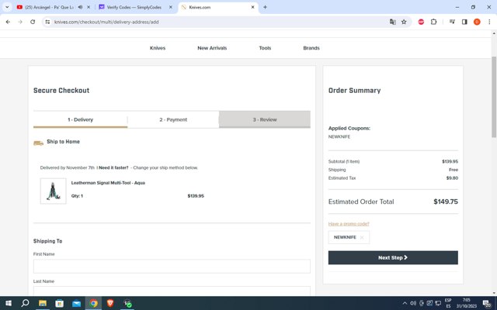This screenshot has height=310, width=497.
Task: Open Mail app from taskbar
Action: 76,303
